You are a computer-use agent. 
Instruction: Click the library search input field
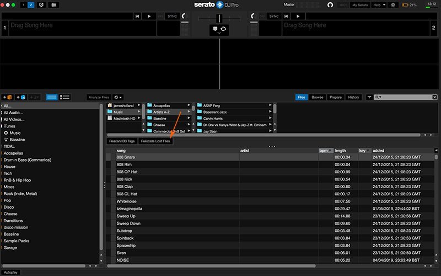406,97
